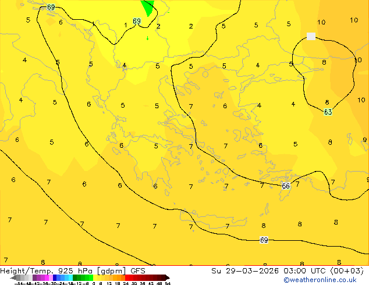
Task: Click the legend's left grey arrow end
Action: coord(13,277)
